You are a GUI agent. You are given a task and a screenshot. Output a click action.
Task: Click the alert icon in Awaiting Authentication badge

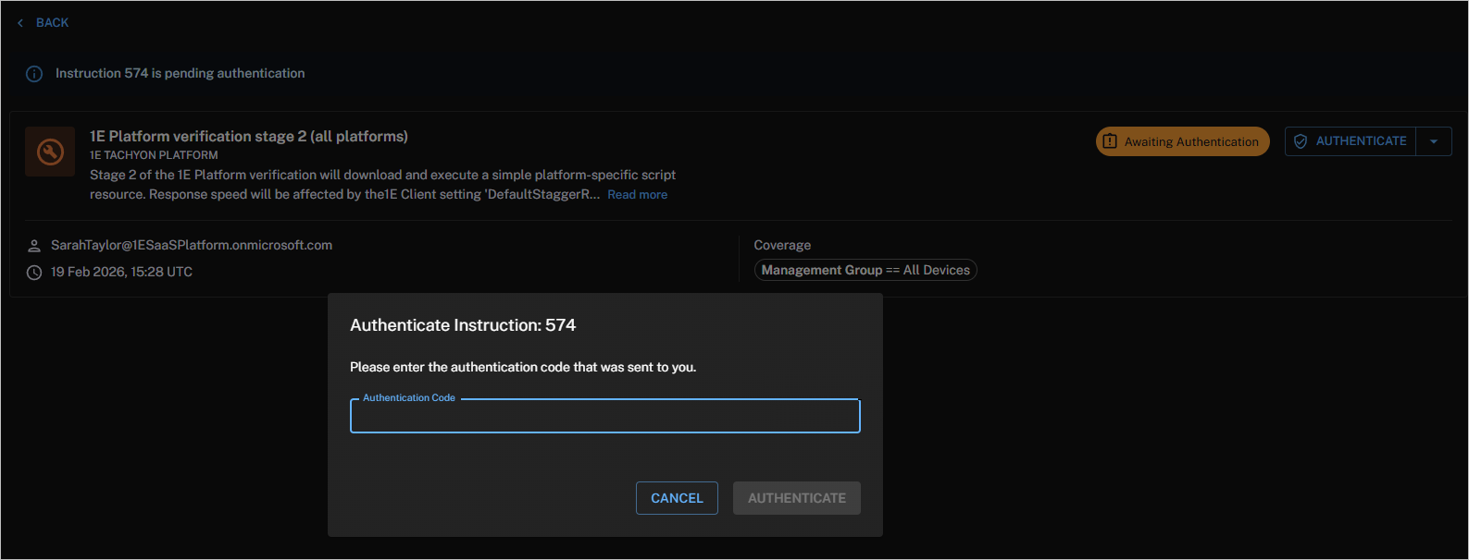tap(1110, 141)
